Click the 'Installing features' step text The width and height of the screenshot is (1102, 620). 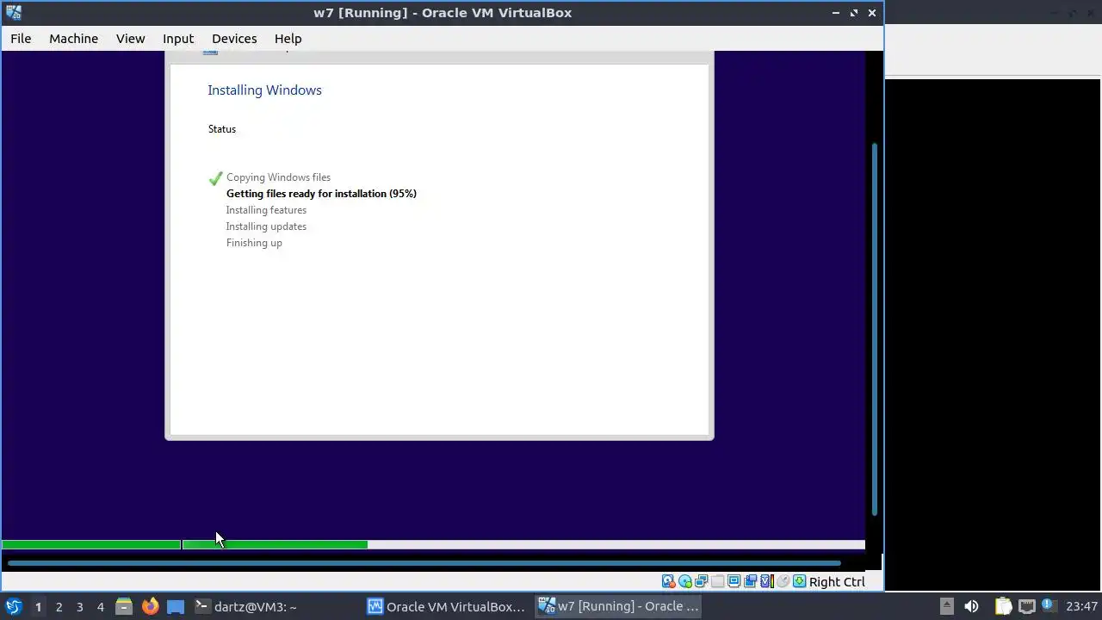click(266, 210)
